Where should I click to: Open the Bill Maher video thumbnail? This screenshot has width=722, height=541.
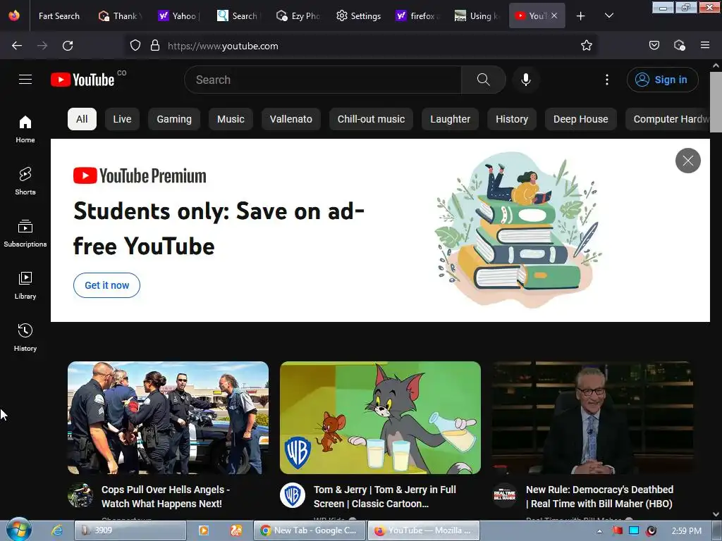tap(592, 418)
